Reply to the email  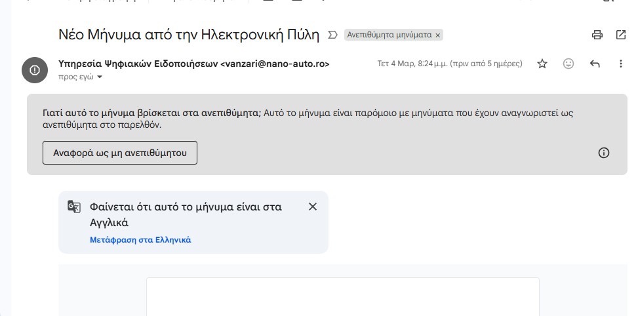click(x=595, y=64)
